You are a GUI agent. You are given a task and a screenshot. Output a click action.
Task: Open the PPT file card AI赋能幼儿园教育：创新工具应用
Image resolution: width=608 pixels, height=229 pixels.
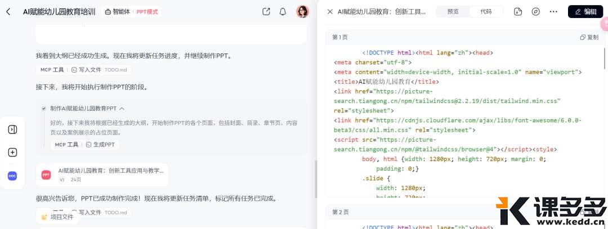[x=102, y=175]
